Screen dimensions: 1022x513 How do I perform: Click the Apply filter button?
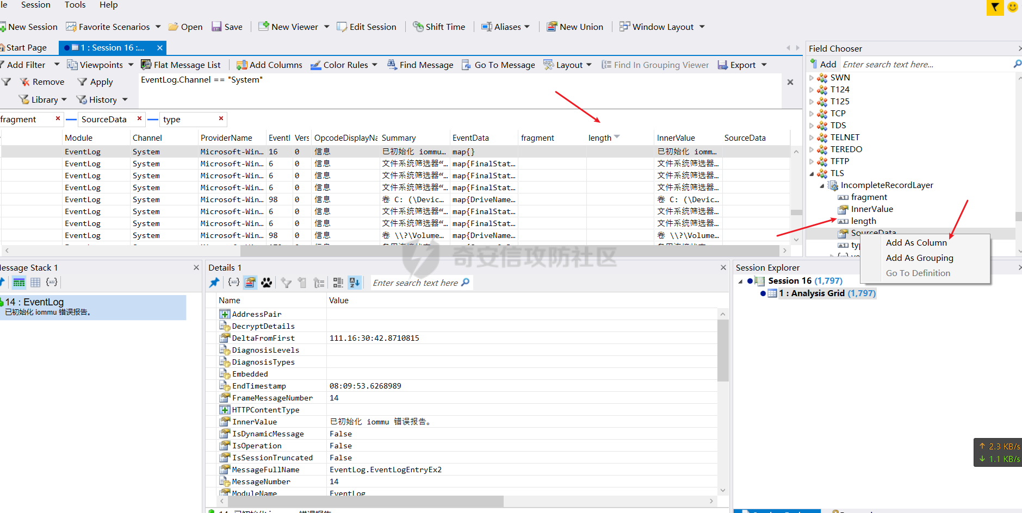click(x=95, y=82)
